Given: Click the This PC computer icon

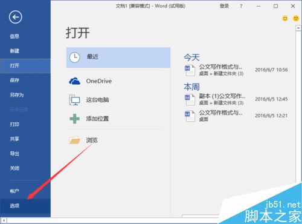Looking at the screenshot, I should pyautogui.click(x=75, y=100).
